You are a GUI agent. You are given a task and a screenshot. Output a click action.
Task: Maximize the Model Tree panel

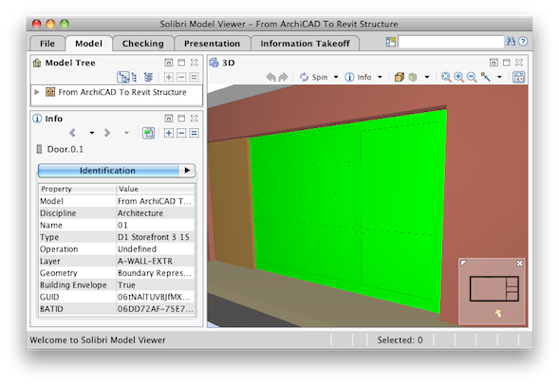(x=181, y=63)
